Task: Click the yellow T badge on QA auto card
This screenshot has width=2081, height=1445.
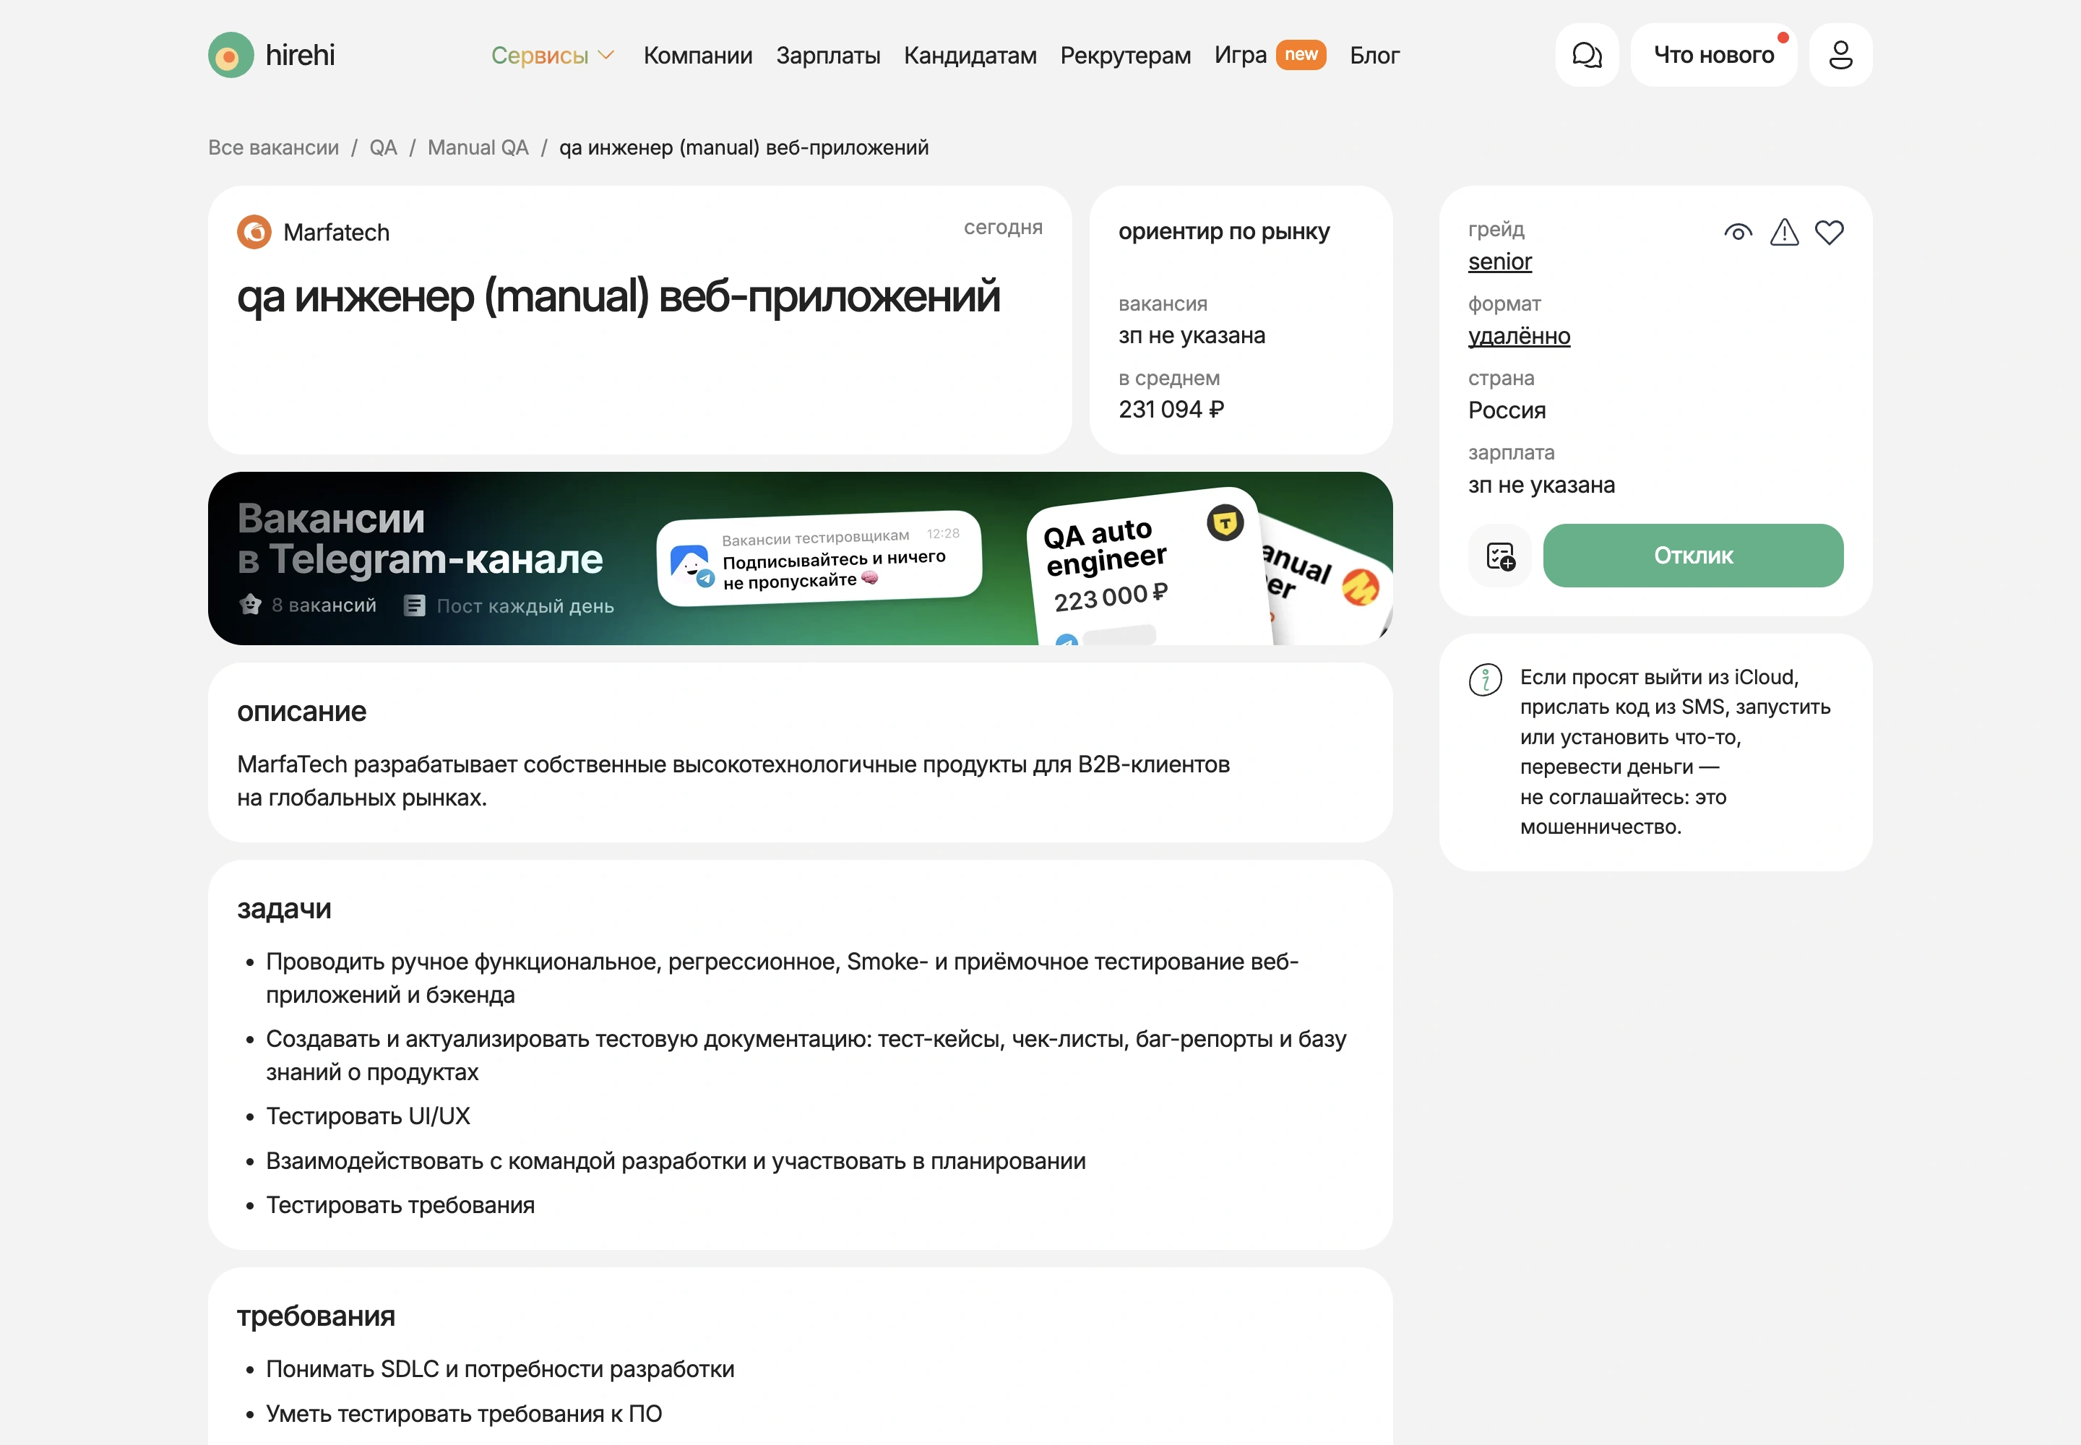Action: [x=1224, y=522]
